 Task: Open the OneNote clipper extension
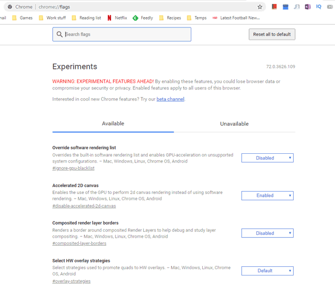click(307, 7)
